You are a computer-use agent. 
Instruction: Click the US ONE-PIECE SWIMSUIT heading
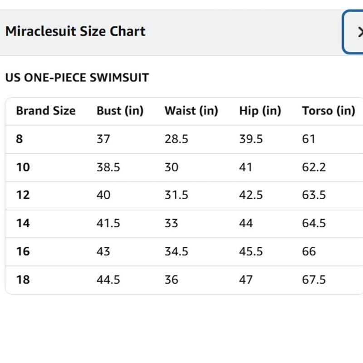click(x=77, y=77)
